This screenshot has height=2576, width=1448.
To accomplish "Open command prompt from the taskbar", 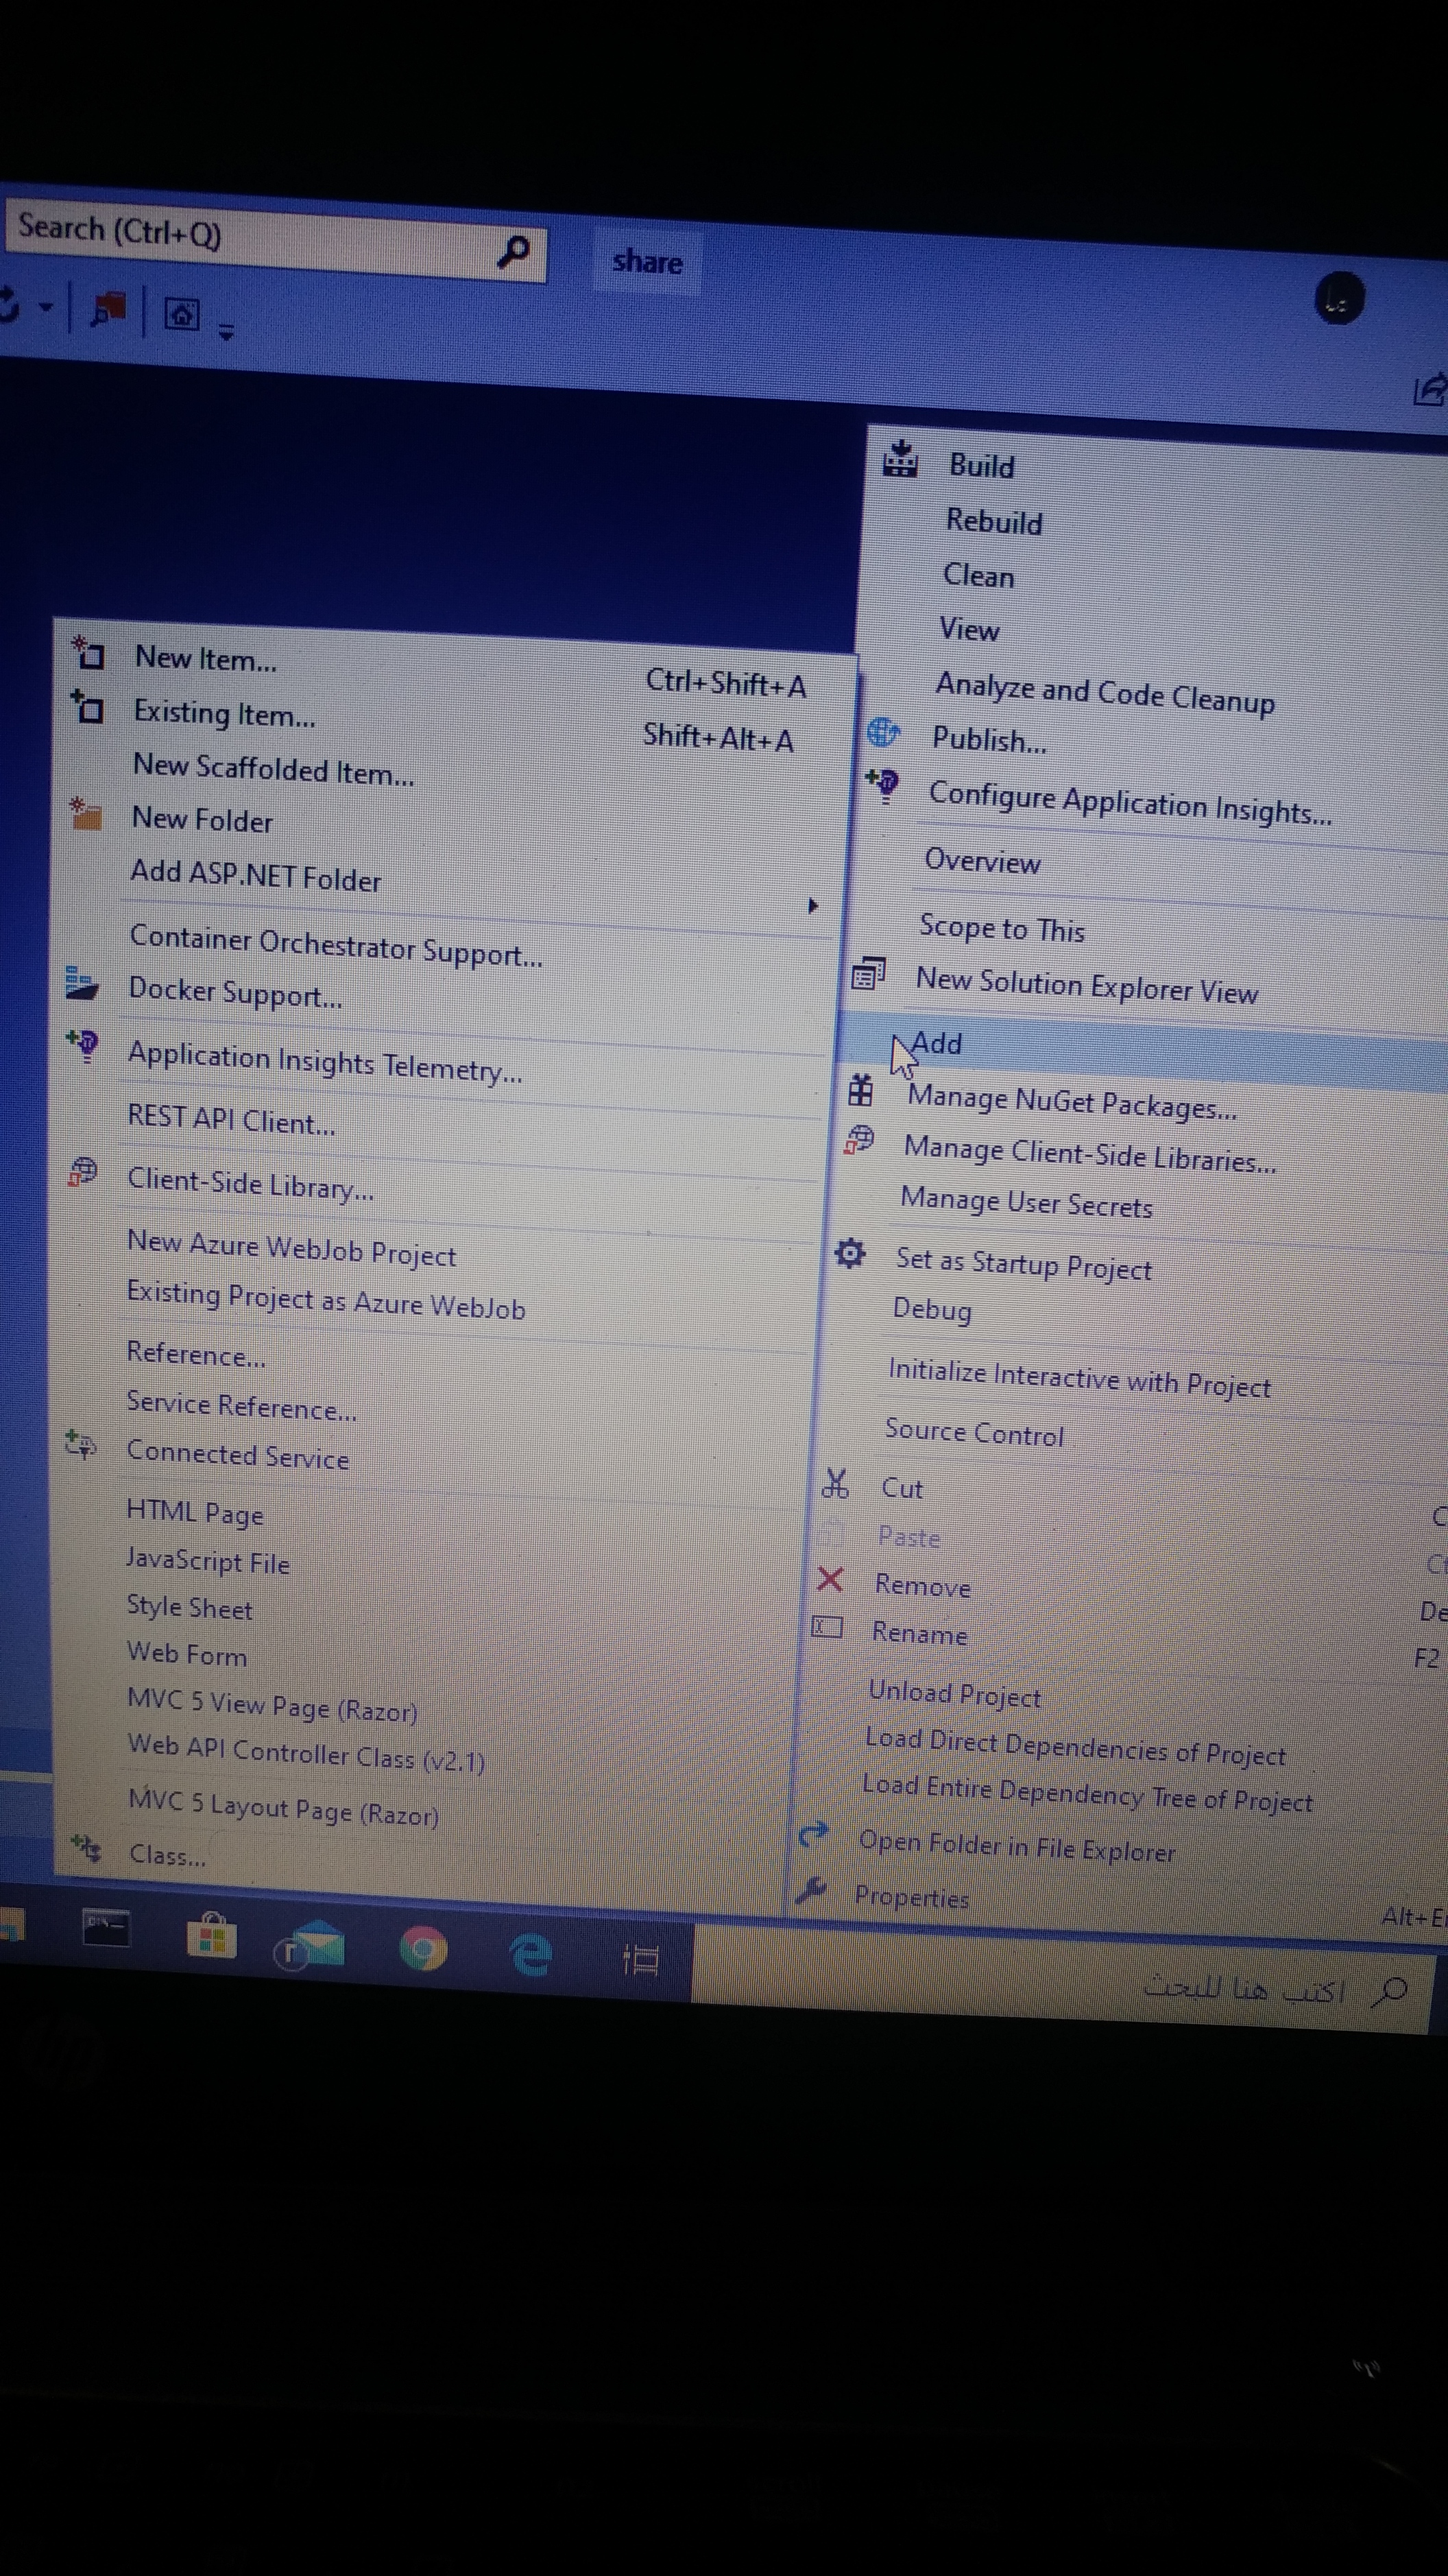I will 106,1927.
